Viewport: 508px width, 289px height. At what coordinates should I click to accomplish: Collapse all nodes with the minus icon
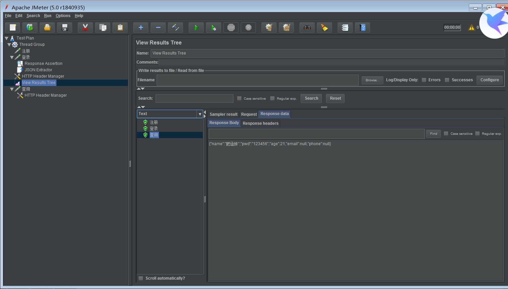(x=158, y=27)
